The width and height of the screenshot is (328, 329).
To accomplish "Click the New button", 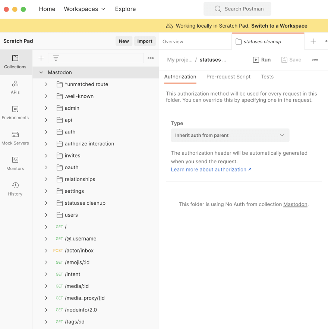I will tap(124, 41).
